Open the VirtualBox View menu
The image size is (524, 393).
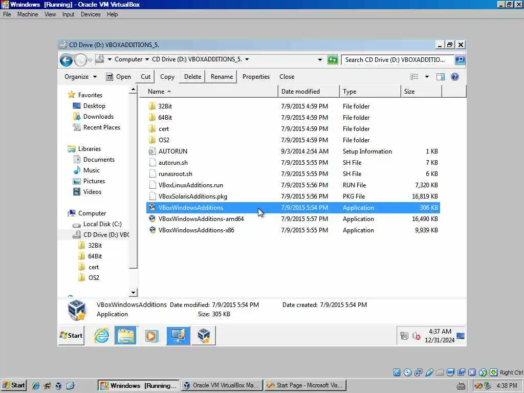(50, 14)
